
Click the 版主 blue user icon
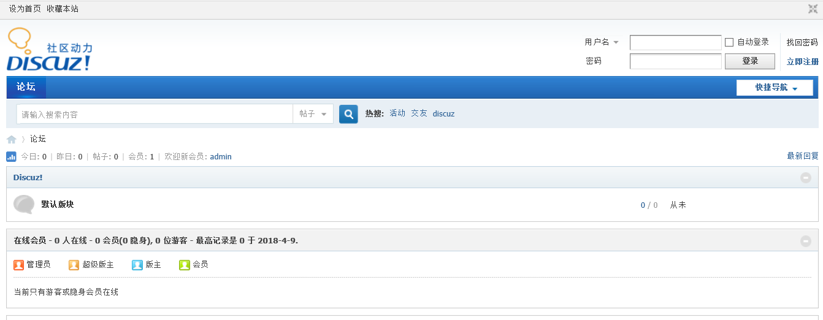137,265
